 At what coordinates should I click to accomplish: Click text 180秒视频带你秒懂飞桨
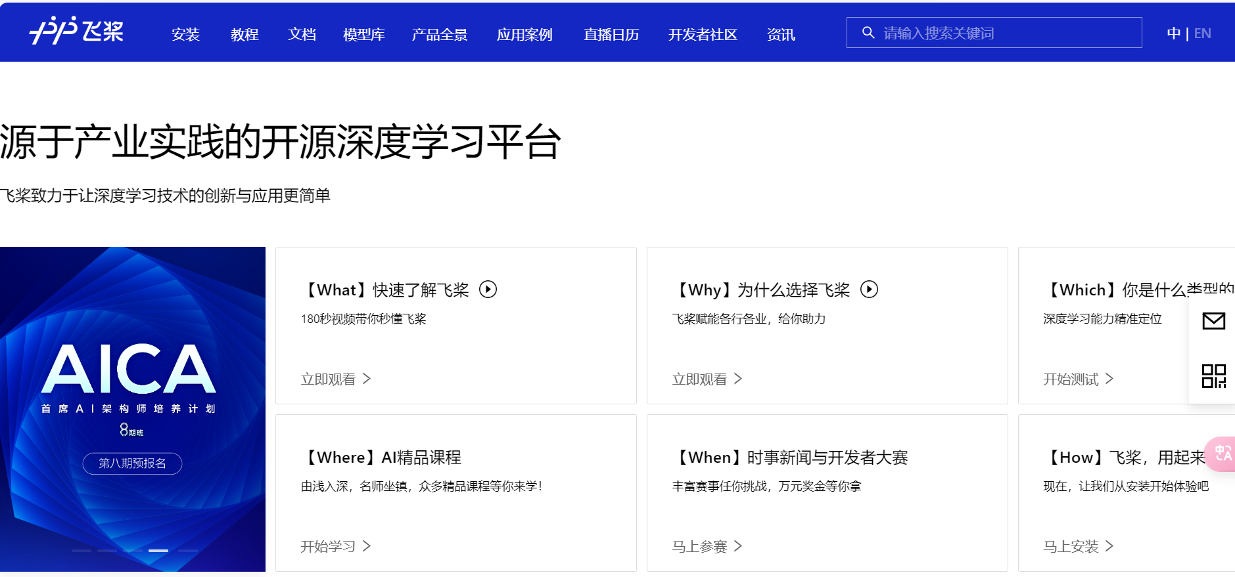363,319
